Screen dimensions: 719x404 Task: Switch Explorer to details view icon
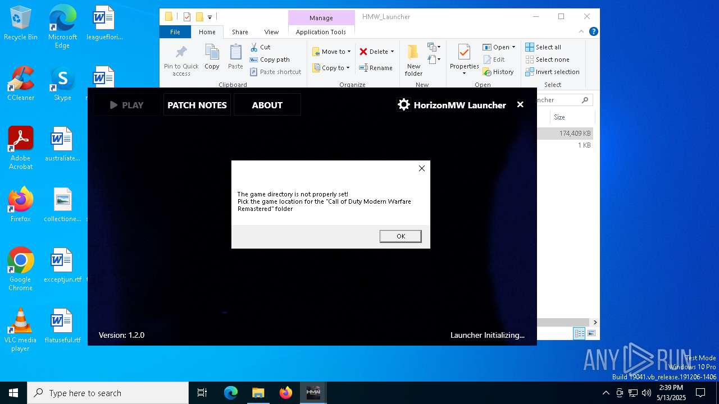point(579,333)
